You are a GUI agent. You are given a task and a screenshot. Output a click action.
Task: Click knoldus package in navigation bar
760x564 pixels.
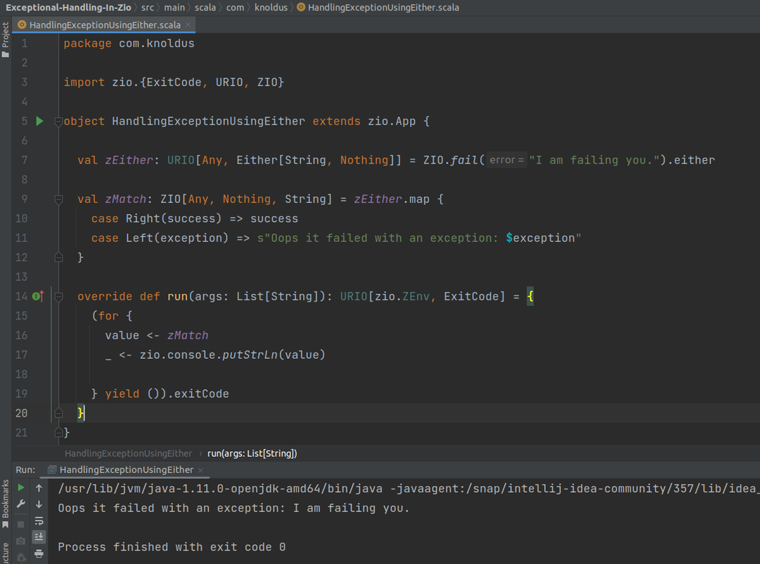click(271, 7)
